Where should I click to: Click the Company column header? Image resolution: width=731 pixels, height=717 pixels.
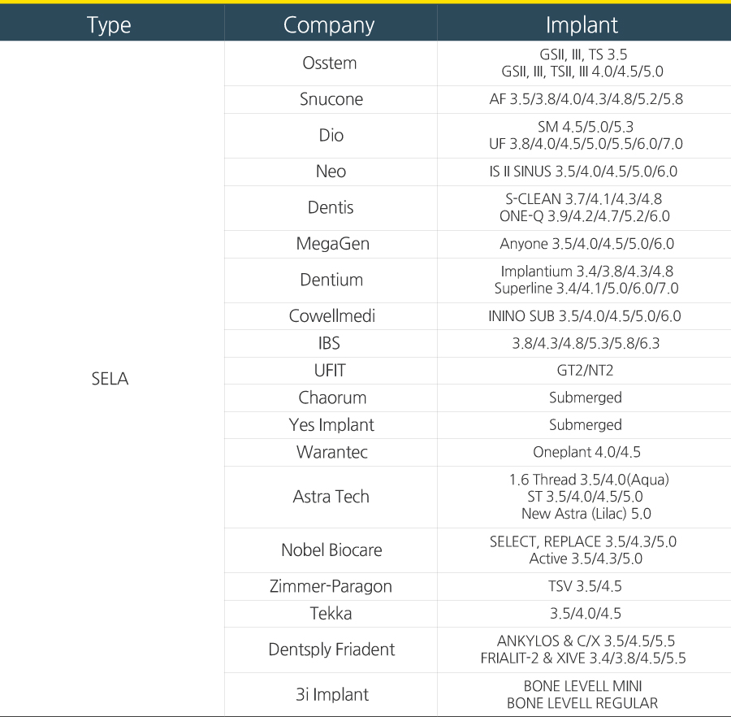(x=329, y=24)
